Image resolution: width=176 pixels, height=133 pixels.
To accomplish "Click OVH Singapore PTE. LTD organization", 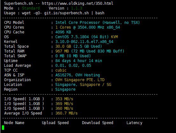I will [x=80, y=80].
